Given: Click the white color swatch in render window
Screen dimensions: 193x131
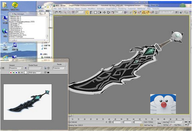Looking at the screenshot, I should [26, 73].
